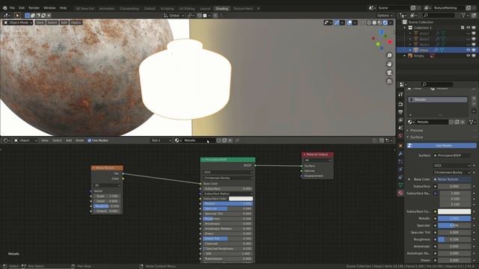Click the zoom magnifier in viewport
The width and height of the screenshot is (479, 269).
pyautogui.click(x=389, y=55)
